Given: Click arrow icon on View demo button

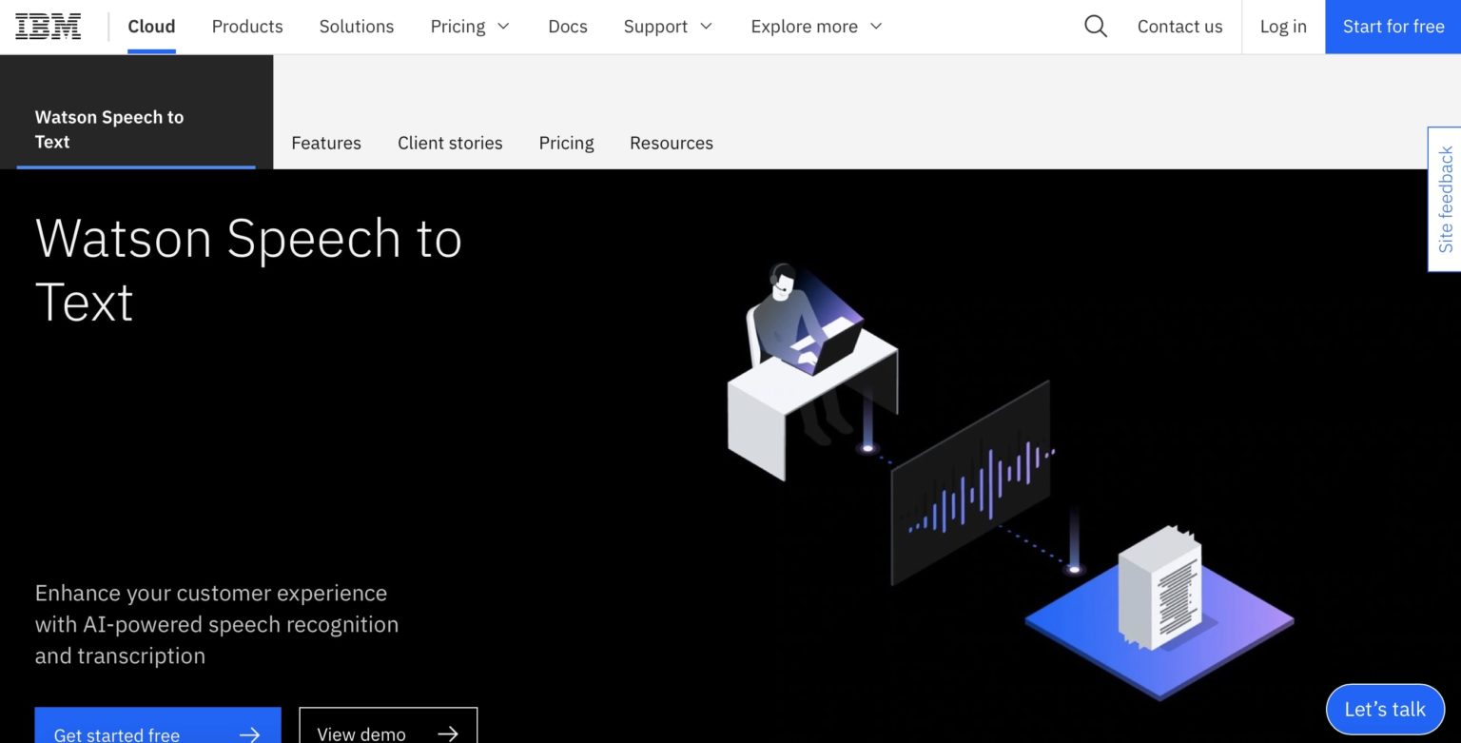Looking at the screenshot, I should (447, 733).
